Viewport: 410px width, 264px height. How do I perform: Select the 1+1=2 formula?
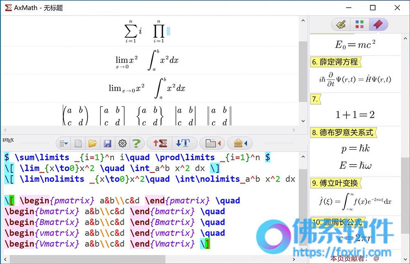coord(355,114)
